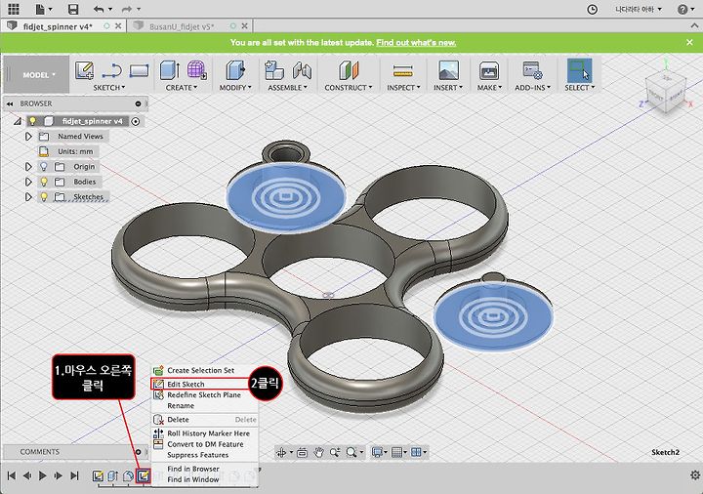Click the Pan hand icon
This screenshot has width=703, height=494.
click(318, 453)
